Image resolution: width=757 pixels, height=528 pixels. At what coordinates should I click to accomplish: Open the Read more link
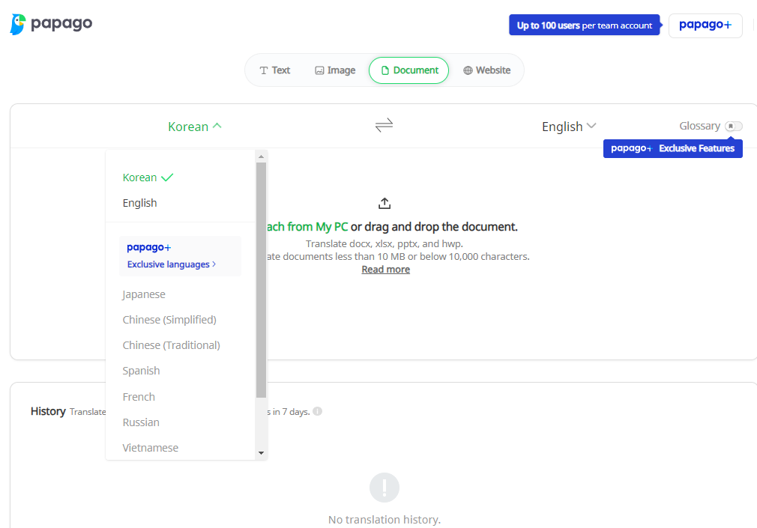tap(386, 270)
